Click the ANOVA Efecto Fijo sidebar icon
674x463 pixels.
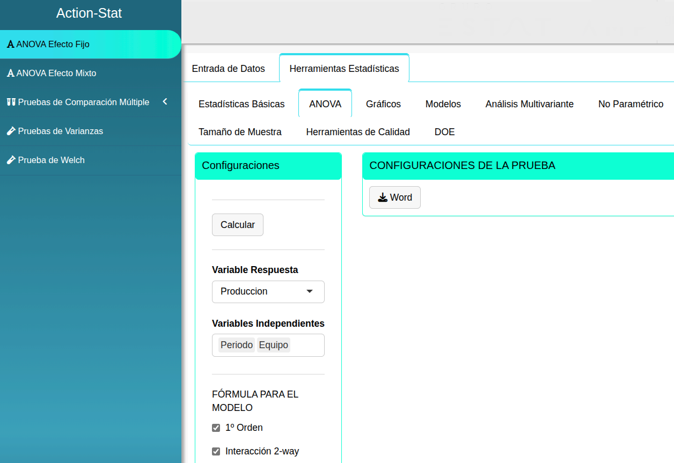(10, 45)
